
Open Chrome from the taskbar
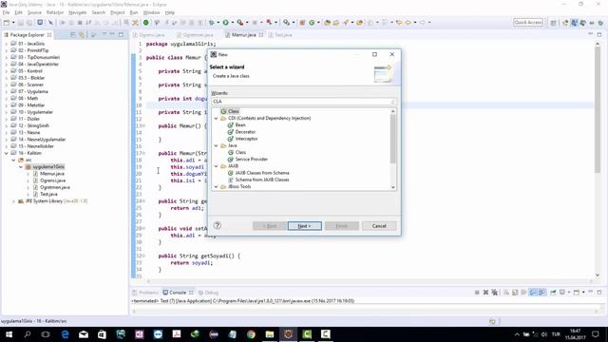pyautogui.click(x=251, y=333)
